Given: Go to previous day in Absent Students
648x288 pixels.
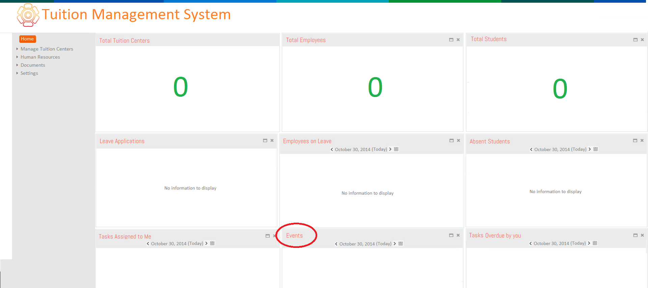Looking at the screenshot, I should 531,150.
